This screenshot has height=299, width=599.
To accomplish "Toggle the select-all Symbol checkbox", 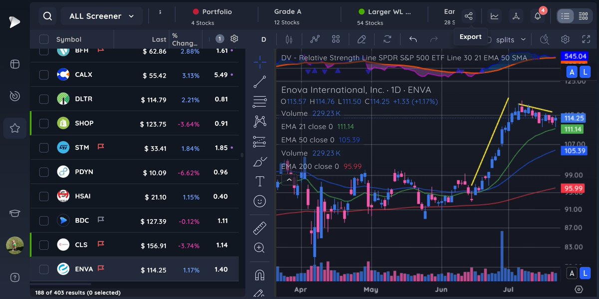I will (44, 39).
